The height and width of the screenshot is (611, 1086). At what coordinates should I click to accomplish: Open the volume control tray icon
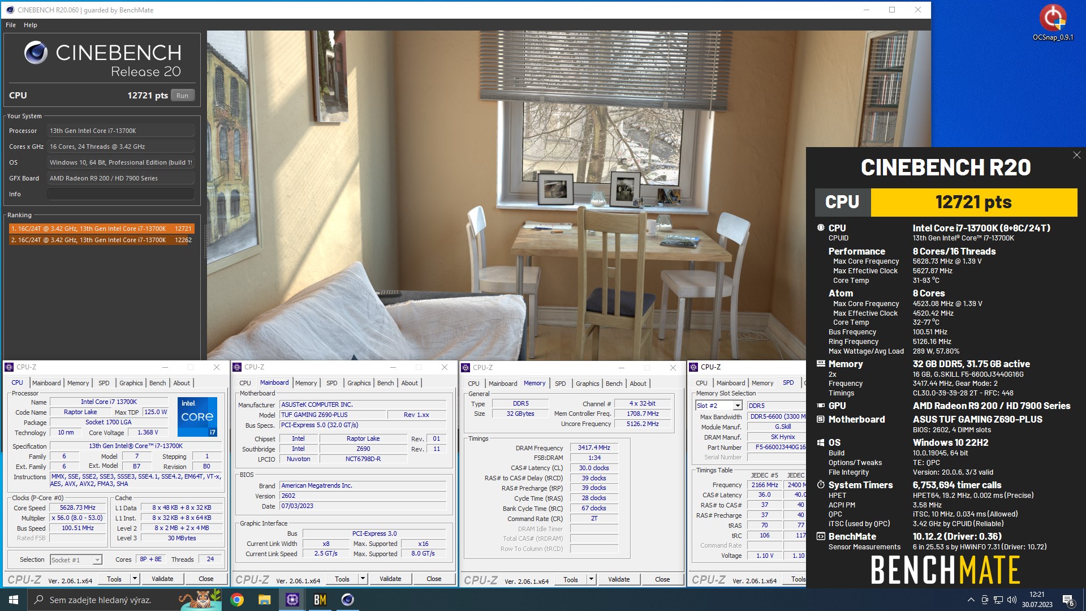pos(1012,600)
